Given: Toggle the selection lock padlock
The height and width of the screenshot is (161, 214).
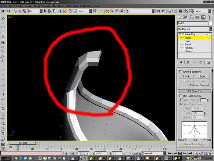Looking at the screenshot, I should (x=66, y=153).
